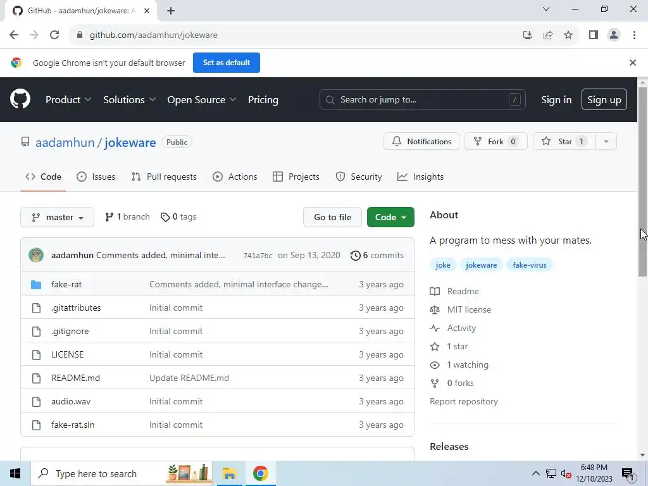This screenshot has width=648, height=486.
Task: Click the browser address bar URL
Action: (x=153, y=35)
